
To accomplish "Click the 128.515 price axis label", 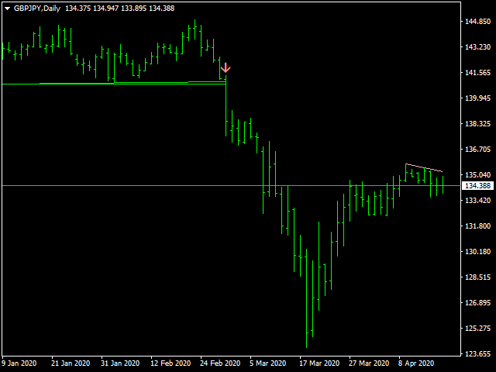I will 477,277.
